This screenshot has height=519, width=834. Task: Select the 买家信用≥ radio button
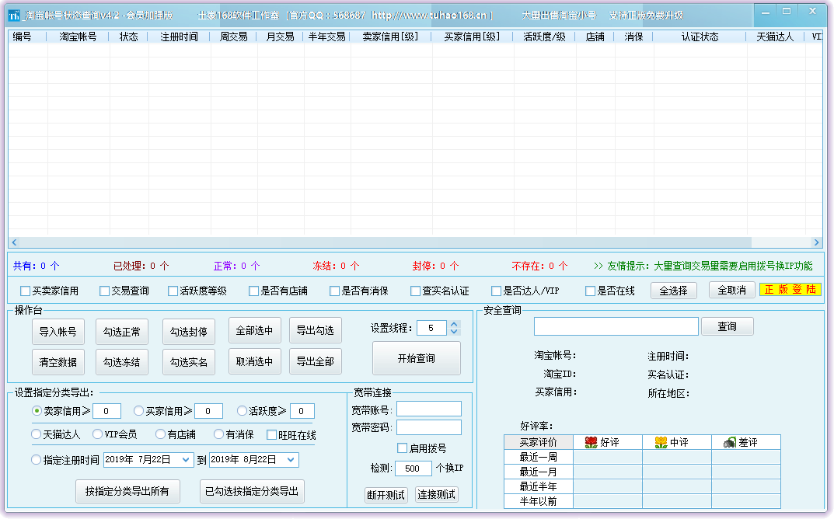(139, 410)
